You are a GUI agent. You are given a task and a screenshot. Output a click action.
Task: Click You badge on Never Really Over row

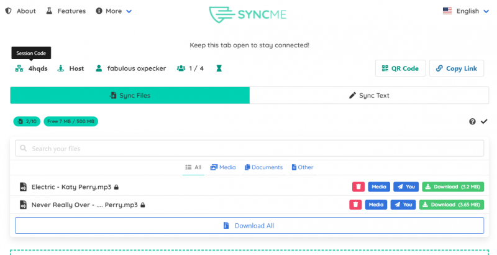click(403, 205)
